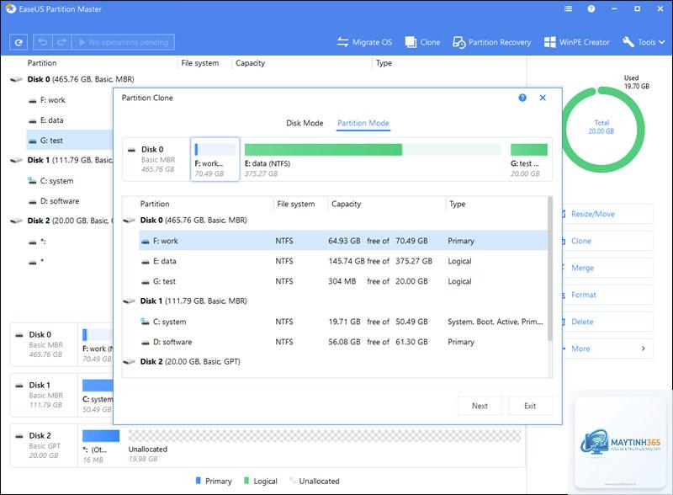This screenshot has height=495, width=673.
Task: Select the Partition Mode tab
Action: 363,123
